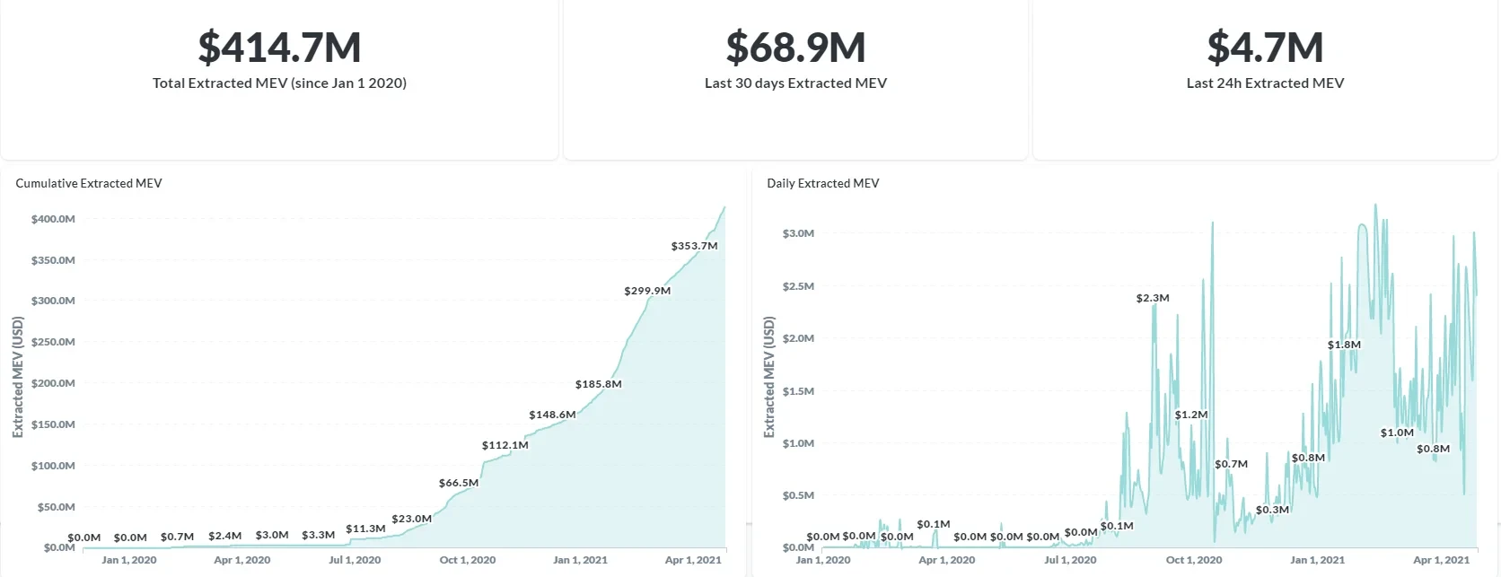Select the Last 30 days Extracted MEV caption

coord(795,83)
